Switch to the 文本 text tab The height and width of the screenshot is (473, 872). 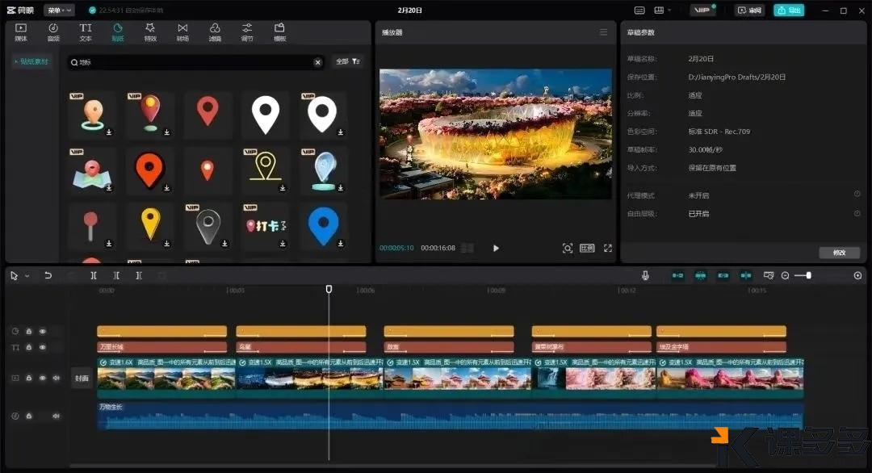pos(86,32)
